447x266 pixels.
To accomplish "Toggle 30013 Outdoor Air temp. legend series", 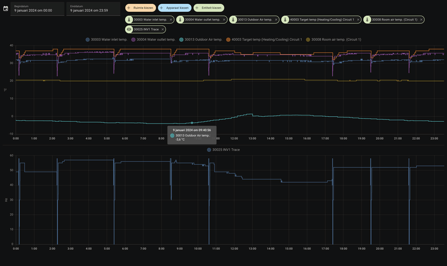I will tap(201, 40).
